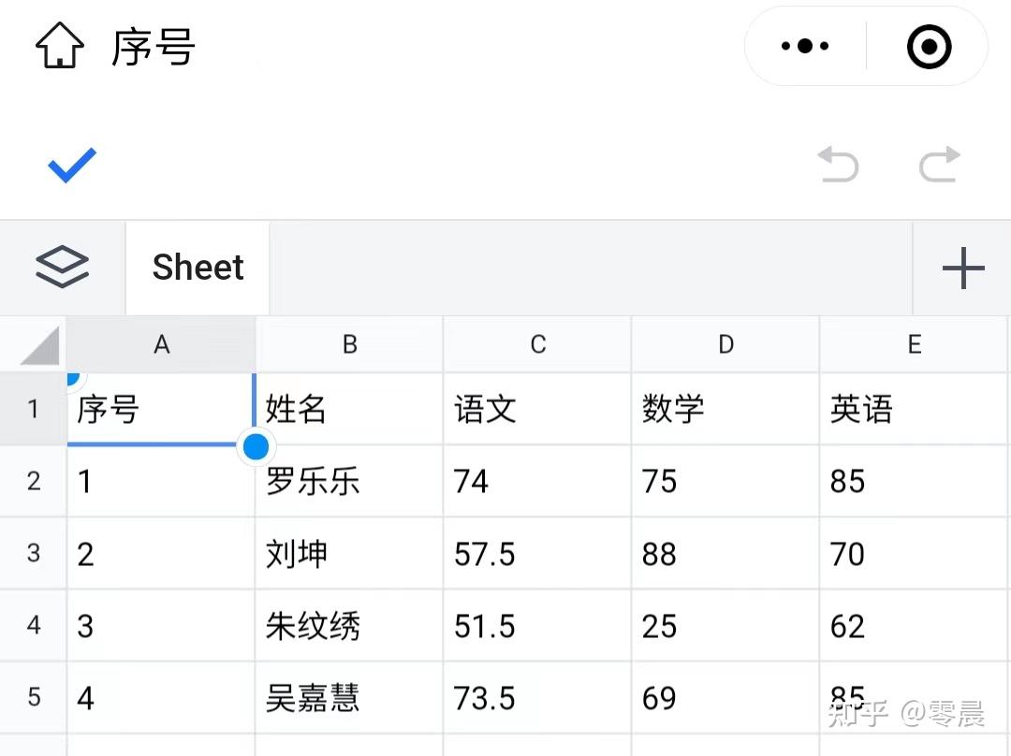Viewport: 1011px width, 756px height.
Task: Open the sheets list layers icon
Action: click(62, 267)
